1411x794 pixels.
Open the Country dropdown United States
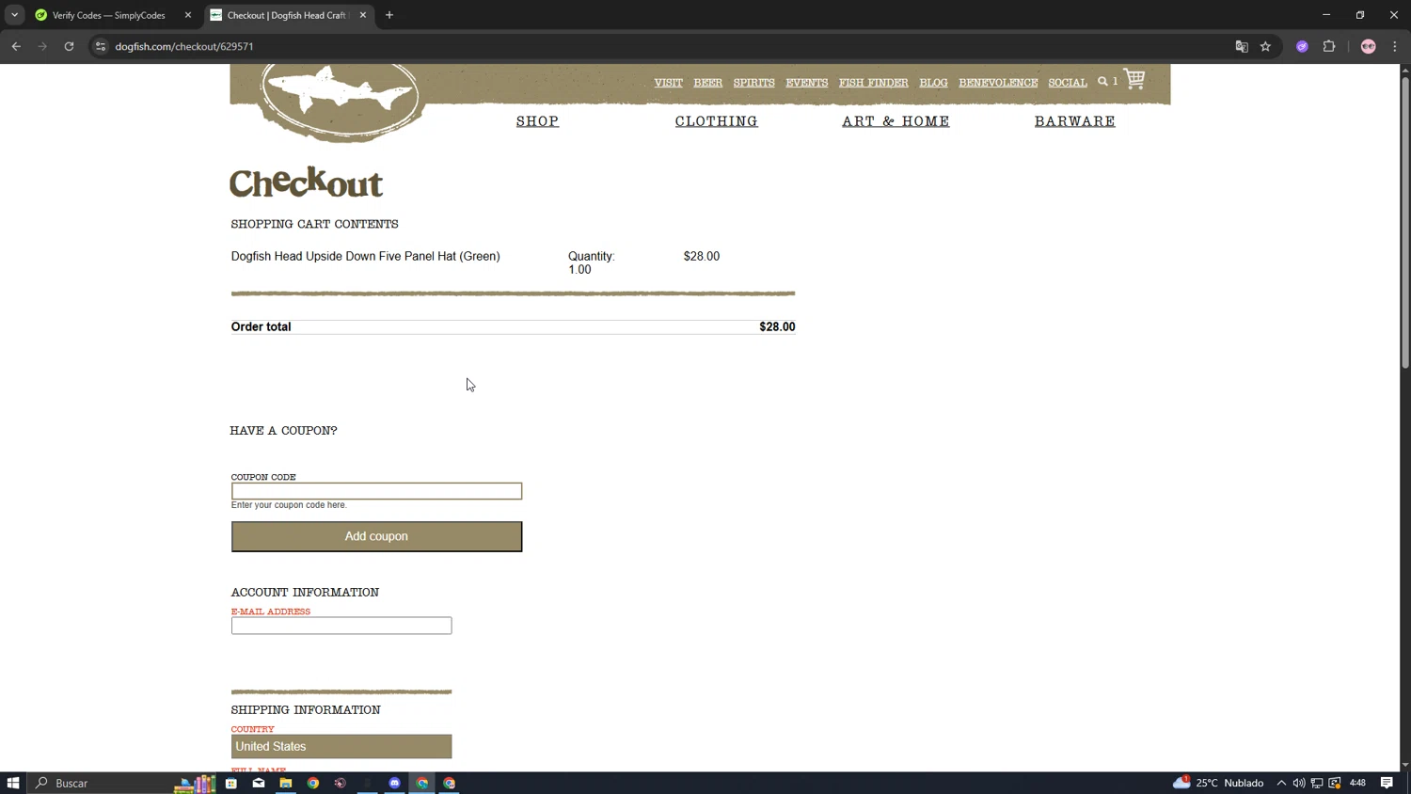pyautogui.click(x=341, y=746)
